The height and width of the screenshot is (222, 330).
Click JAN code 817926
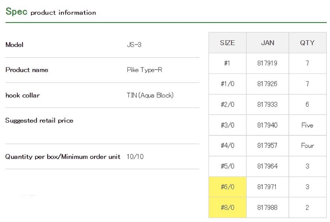point(267,84)
